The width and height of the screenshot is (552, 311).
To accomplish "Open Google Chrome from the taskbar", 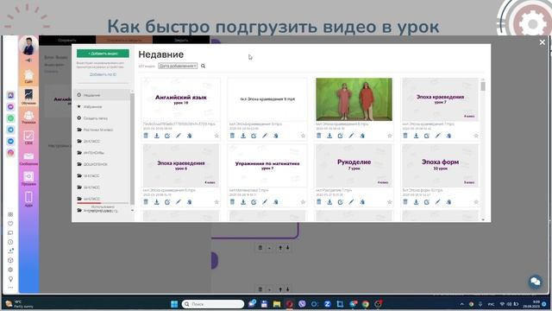I will 366,304.
